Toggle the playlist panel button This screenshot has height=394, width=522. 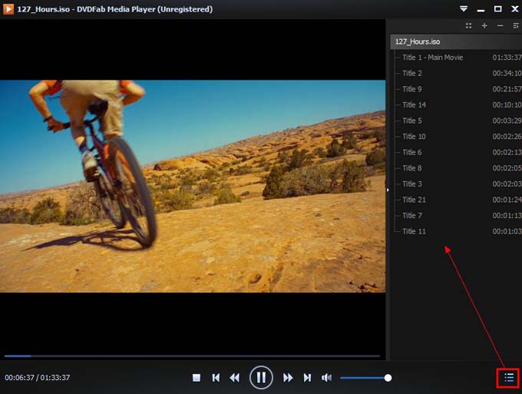(509, 378)
